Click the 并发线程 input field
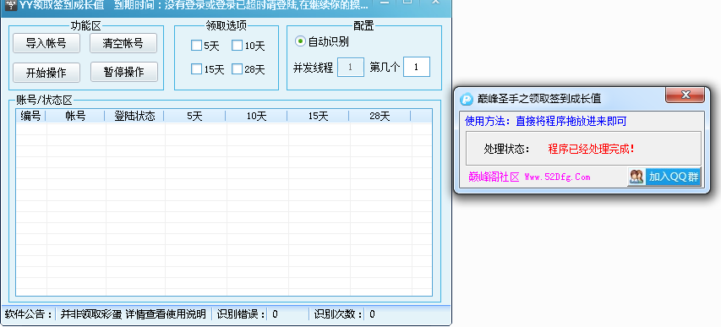Screen dimensions: 721x327 point(351,67)
